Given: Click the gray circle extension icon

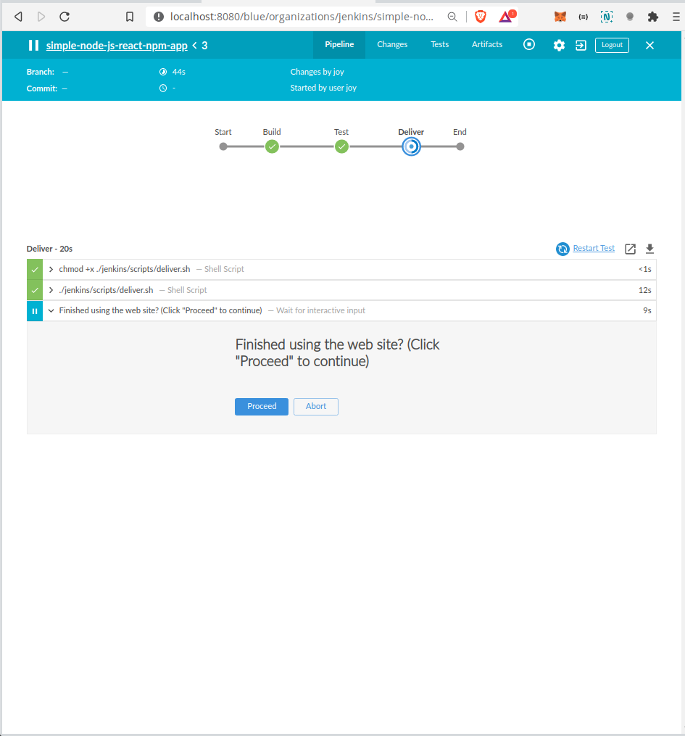Looking at the screenshot, I should pyautogui.click(x=630, y=17).
